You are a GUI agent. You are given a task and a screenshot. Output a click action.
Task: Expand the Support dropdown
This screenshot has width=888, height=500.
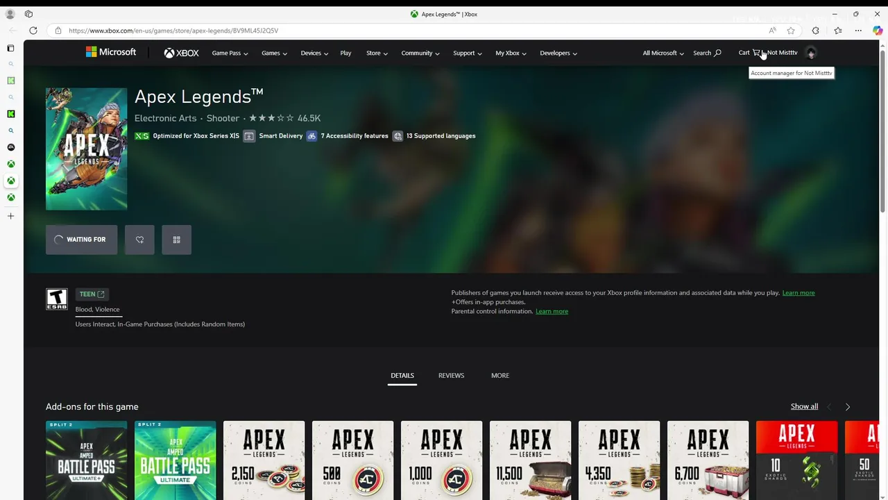click(468, 53)
